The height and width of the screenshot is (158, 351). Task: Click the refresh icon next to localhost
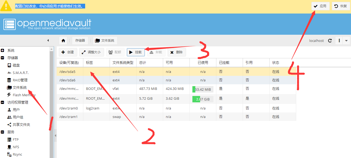(x=330, y=41)
